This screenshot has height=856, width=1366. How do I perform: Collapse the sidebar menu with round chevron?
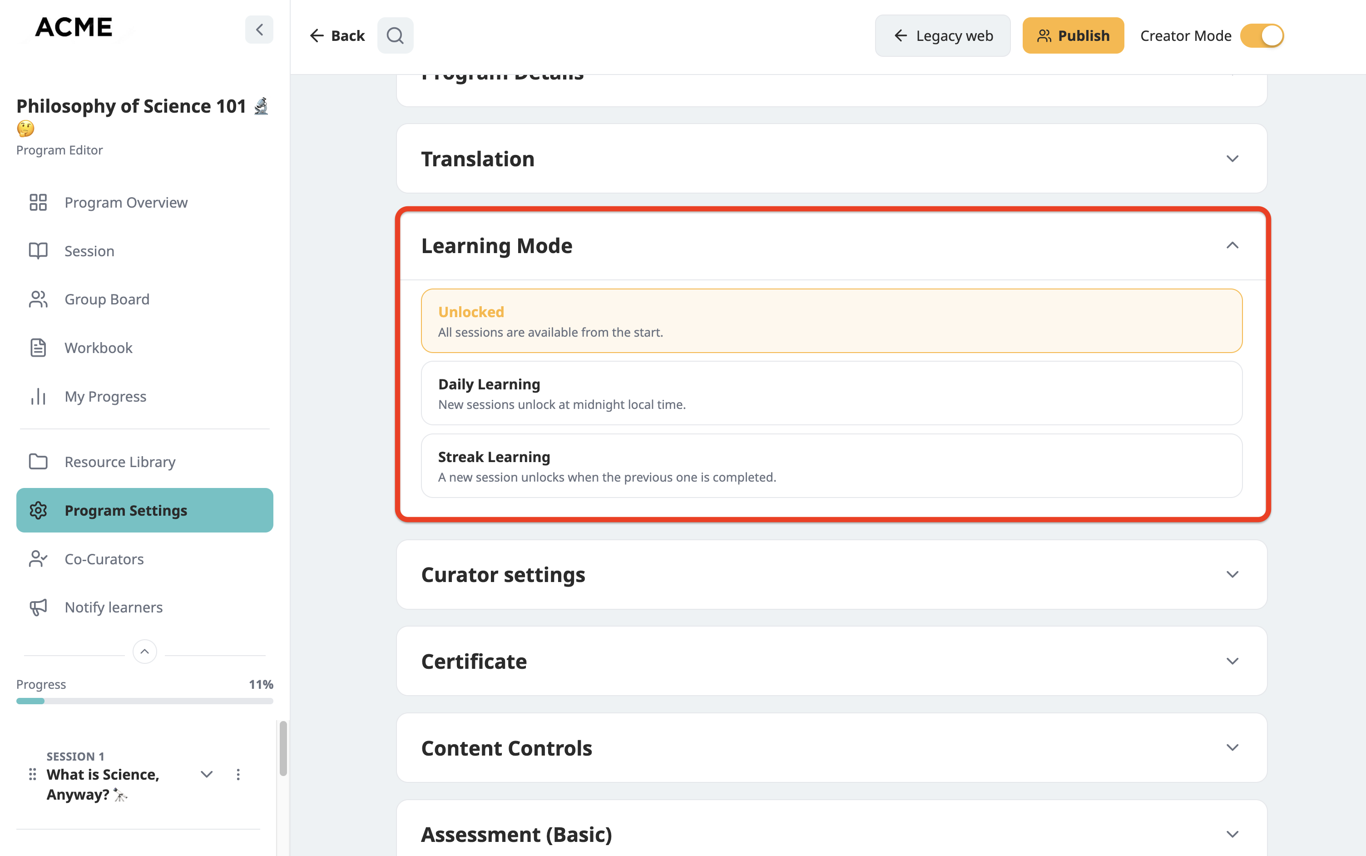(145, 652)
